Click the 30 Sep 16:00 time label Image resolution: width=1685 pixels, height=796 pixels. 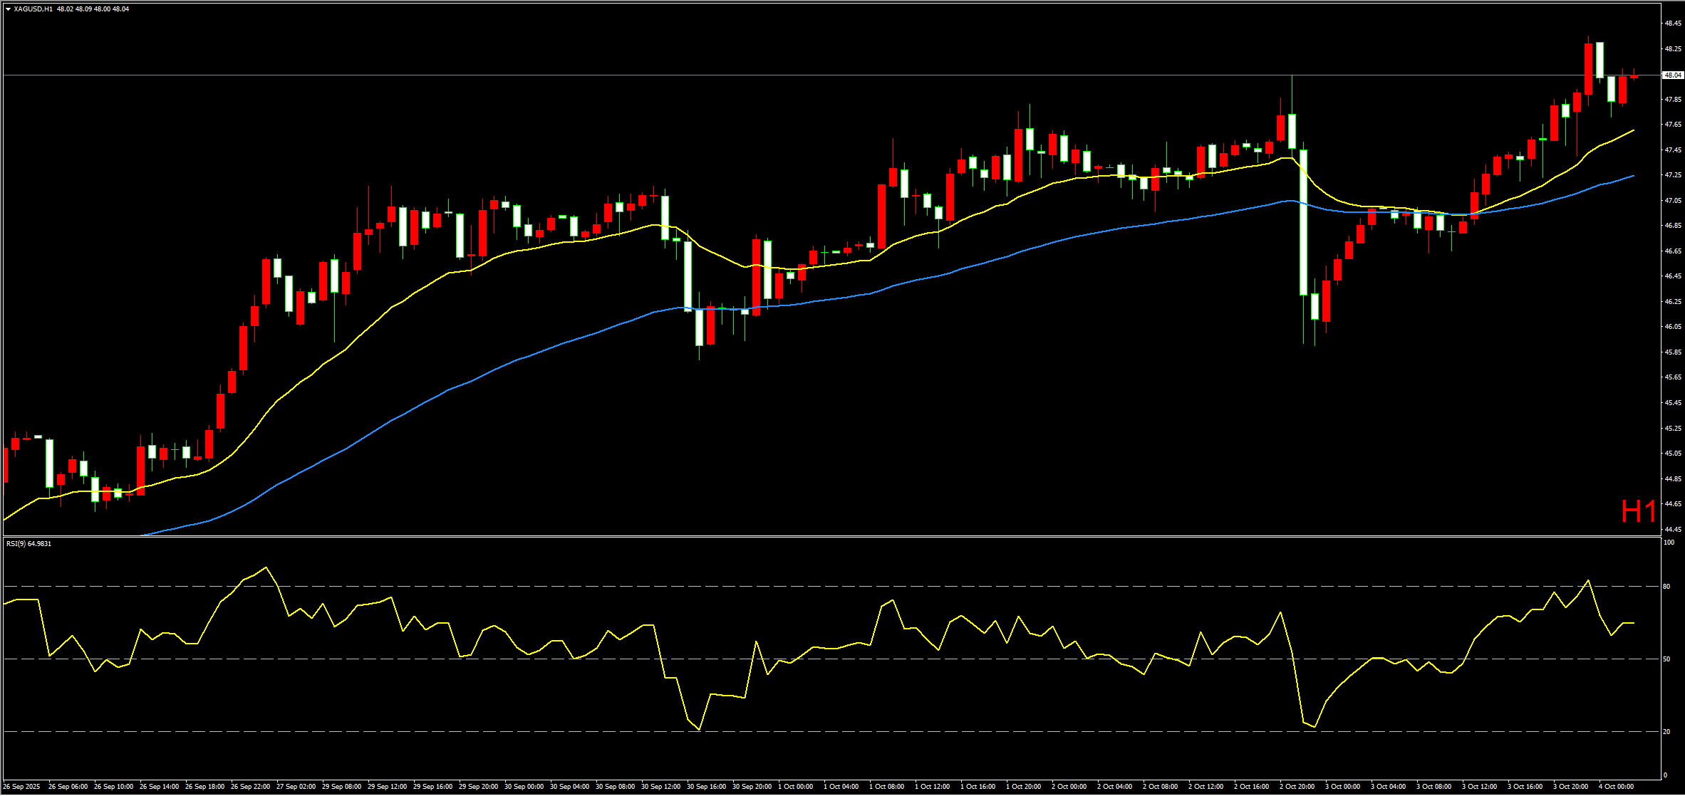tap(706, 787)
